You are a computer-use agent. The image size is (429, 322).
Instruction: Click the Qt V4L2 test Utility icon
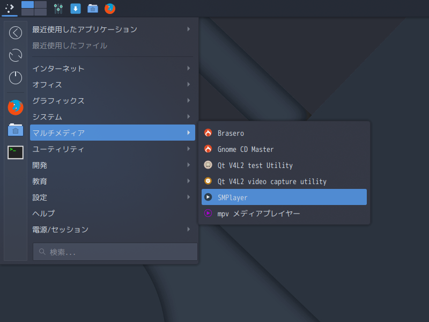(x=208, y=165)
